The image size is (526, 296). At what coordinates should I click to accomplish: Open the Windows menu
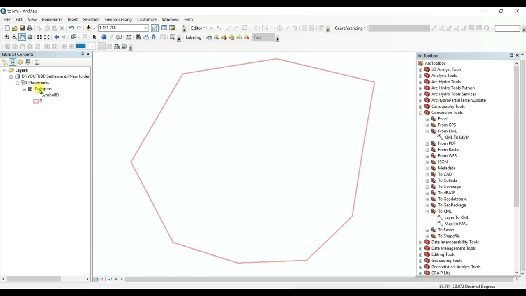(x=170, y=19)
